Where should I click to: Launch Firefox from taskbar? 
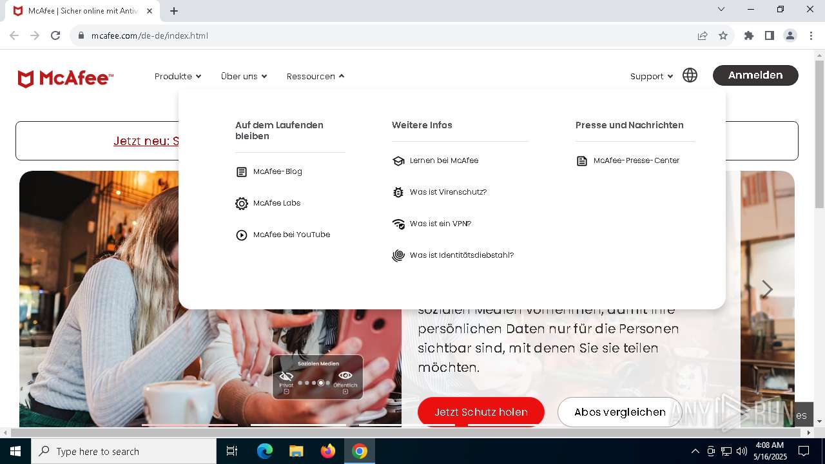(328, 451)
